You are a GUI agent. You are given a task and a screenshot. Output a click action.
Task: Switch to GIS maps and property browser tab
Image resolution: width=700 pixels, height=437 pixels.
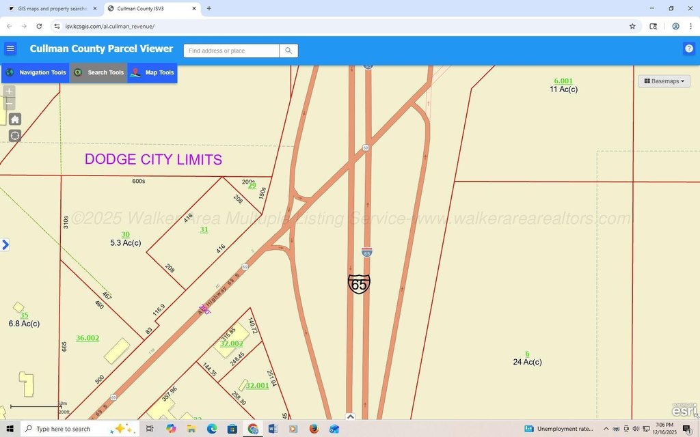coord(48,8)
